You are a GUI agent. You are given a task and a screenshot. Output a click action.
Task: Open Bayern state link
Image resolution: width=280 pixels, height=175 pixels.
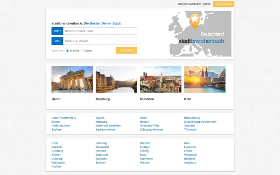[100, 118]
